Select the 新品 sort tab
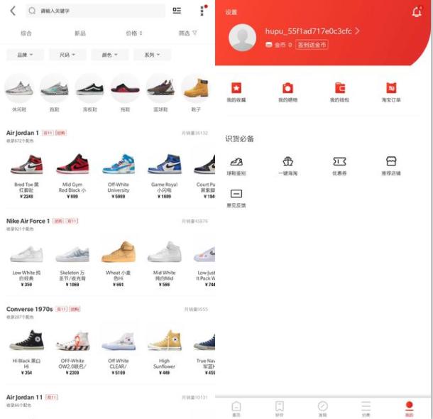This screenshot has width=433, height=419. click(80, 33)
